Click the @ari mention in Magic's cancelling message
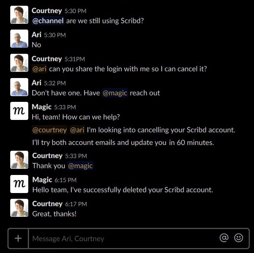 coord(77,130)
